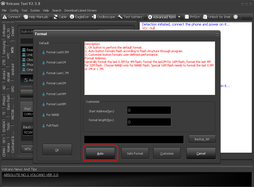Screen dimensions: 254x187
Task: Click the Connect toolbar icon
Action: [11, 17]
